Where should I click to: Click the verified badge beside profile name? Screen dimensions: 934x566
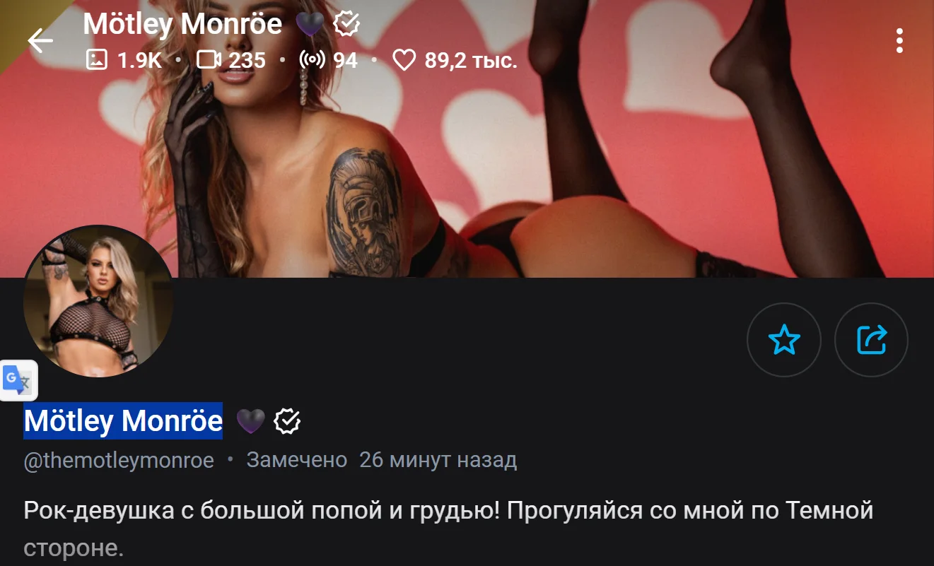tap(287, 421)
